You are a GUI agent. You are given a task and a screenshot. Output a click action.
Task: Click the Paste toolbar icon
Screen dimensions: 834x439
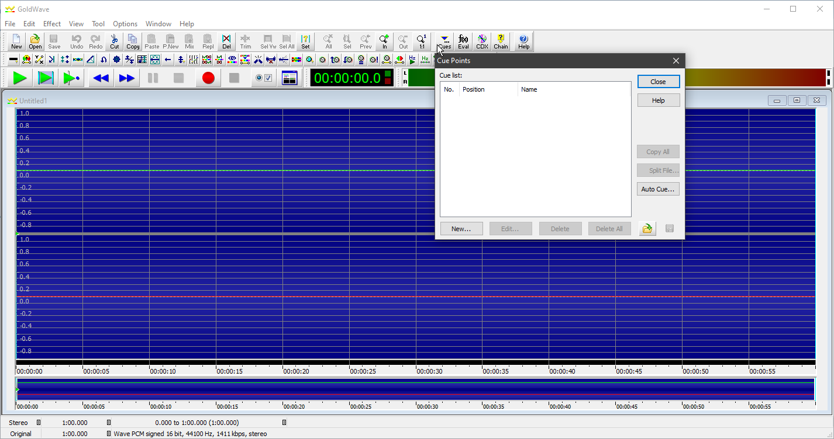click(151, 41)
